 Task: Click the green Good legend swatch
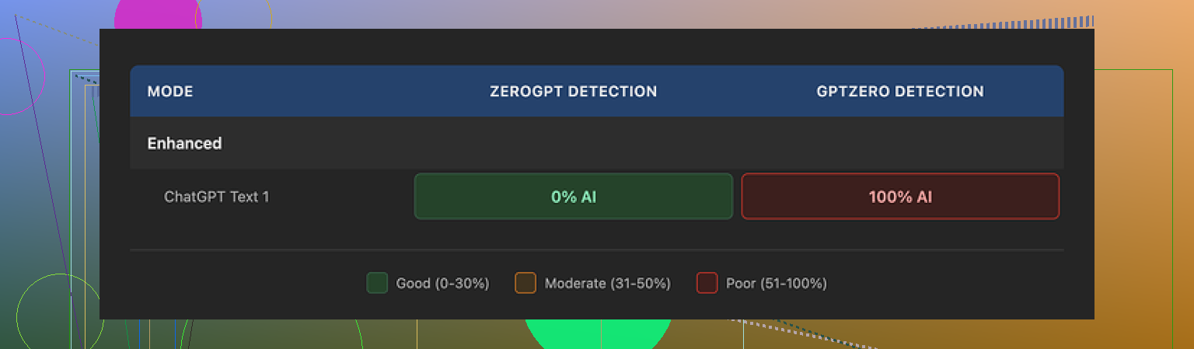(377, 283)
